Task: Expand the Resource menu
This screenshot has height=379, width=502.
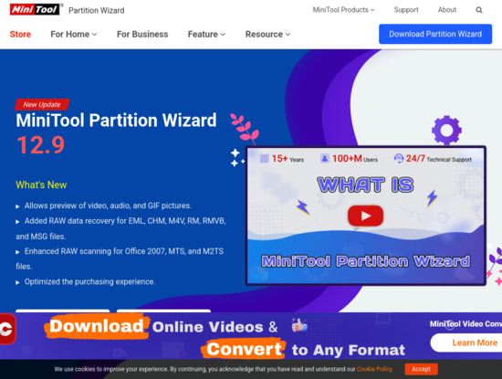Action: (x=267, y=35)
